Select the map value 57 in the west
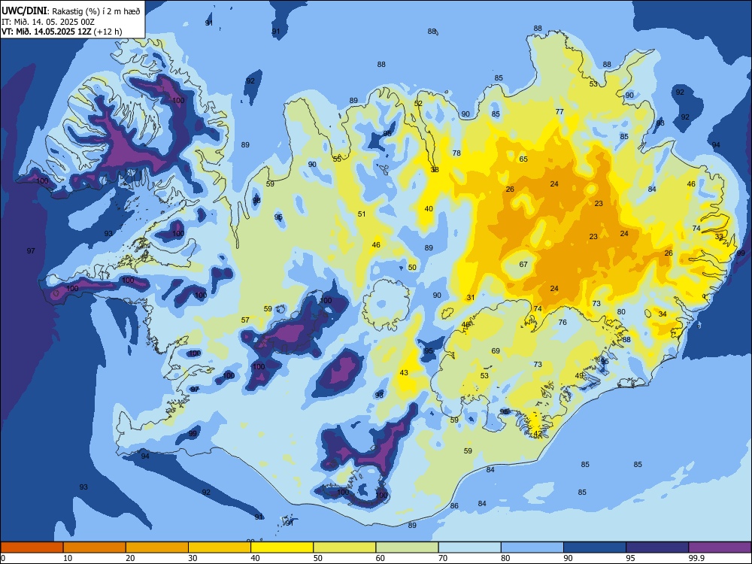Screen dimensions: 752x564 point(245,320)
